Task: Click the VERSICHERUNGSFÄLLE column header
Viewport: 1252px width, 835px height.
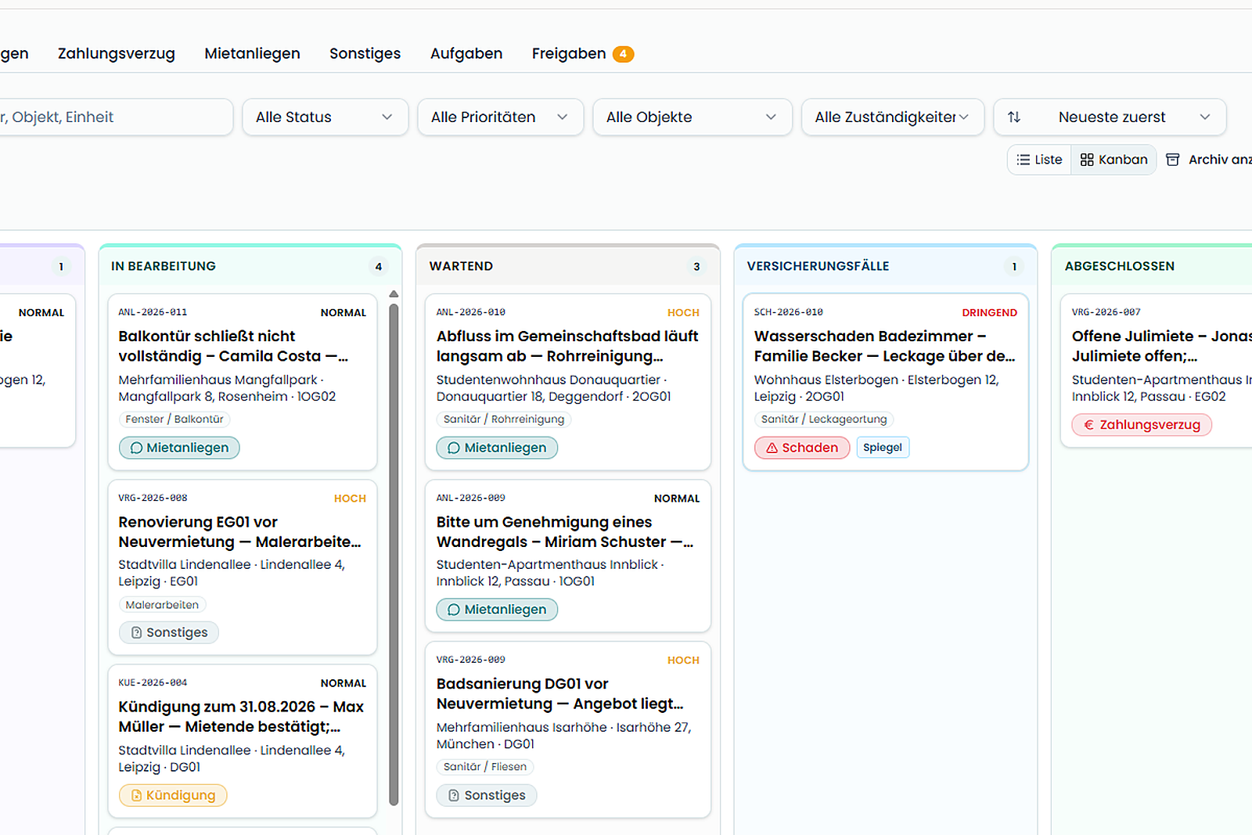Action: coord(818,266)
